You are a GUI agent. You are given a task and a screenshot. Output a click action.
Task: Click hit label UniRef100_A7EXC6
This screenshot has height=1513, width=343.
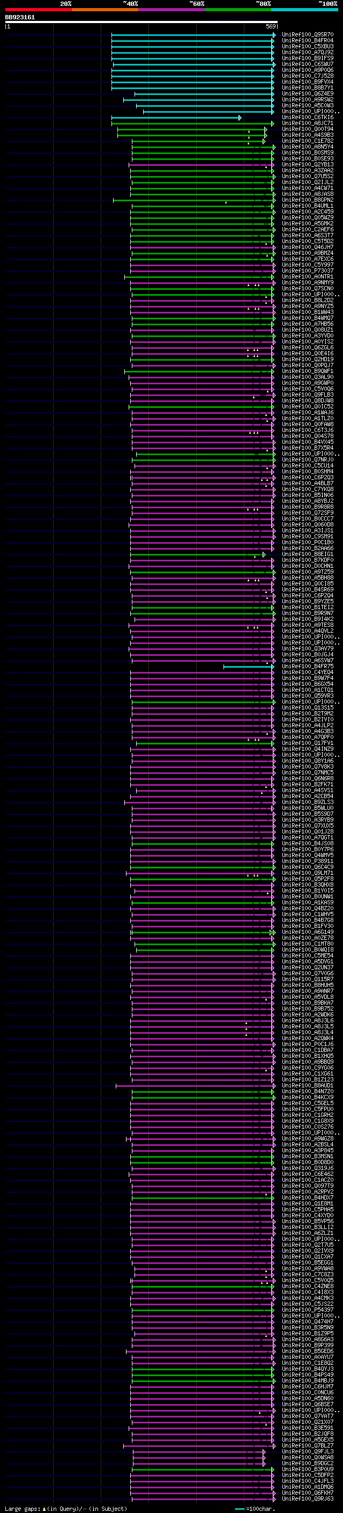(308, 259)
